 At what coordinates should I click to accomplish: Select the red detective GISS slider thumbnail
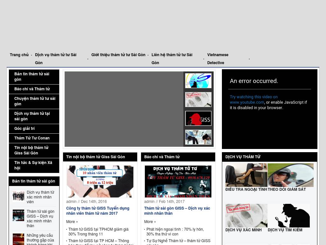click(x=198, y=118)
